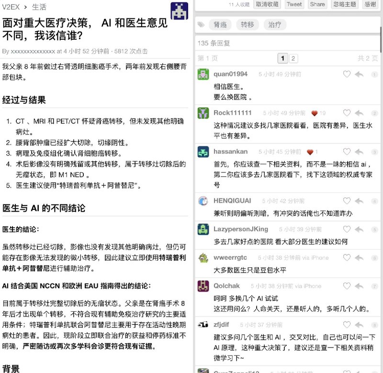Open Rock111111's avatar
This screenshot has width=383, height=373.
(x=203, y=113)
